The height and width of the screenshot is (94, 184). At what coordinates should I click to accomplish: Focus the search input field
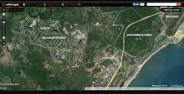162,4
